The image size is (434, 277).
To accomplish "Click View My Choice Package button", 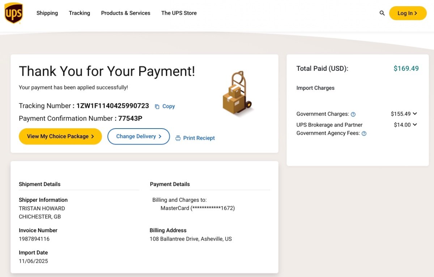I will 60,137.
